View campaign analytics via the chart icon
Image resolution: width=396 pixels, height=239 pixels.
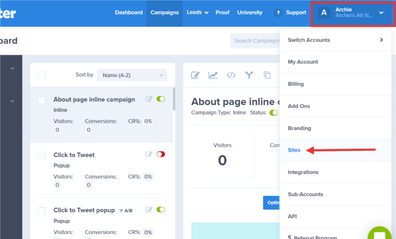[x=213, y=75]
